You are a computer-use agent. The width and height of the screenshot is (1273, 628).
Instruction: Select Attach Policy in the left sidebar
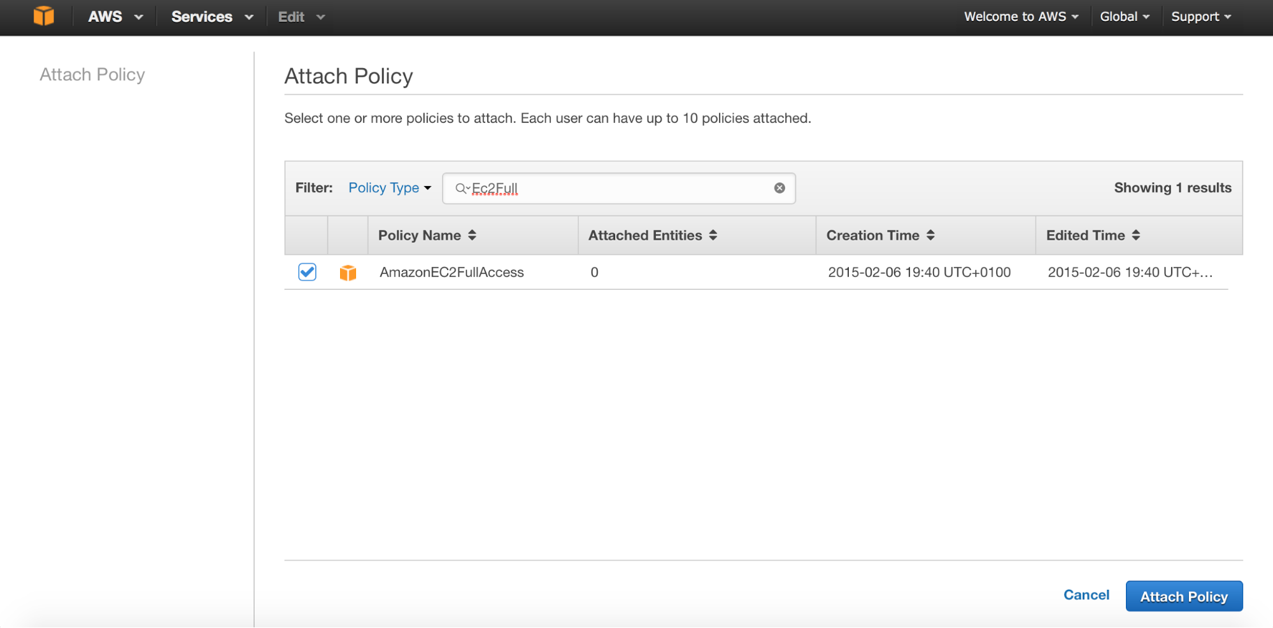tap(92, 75)
